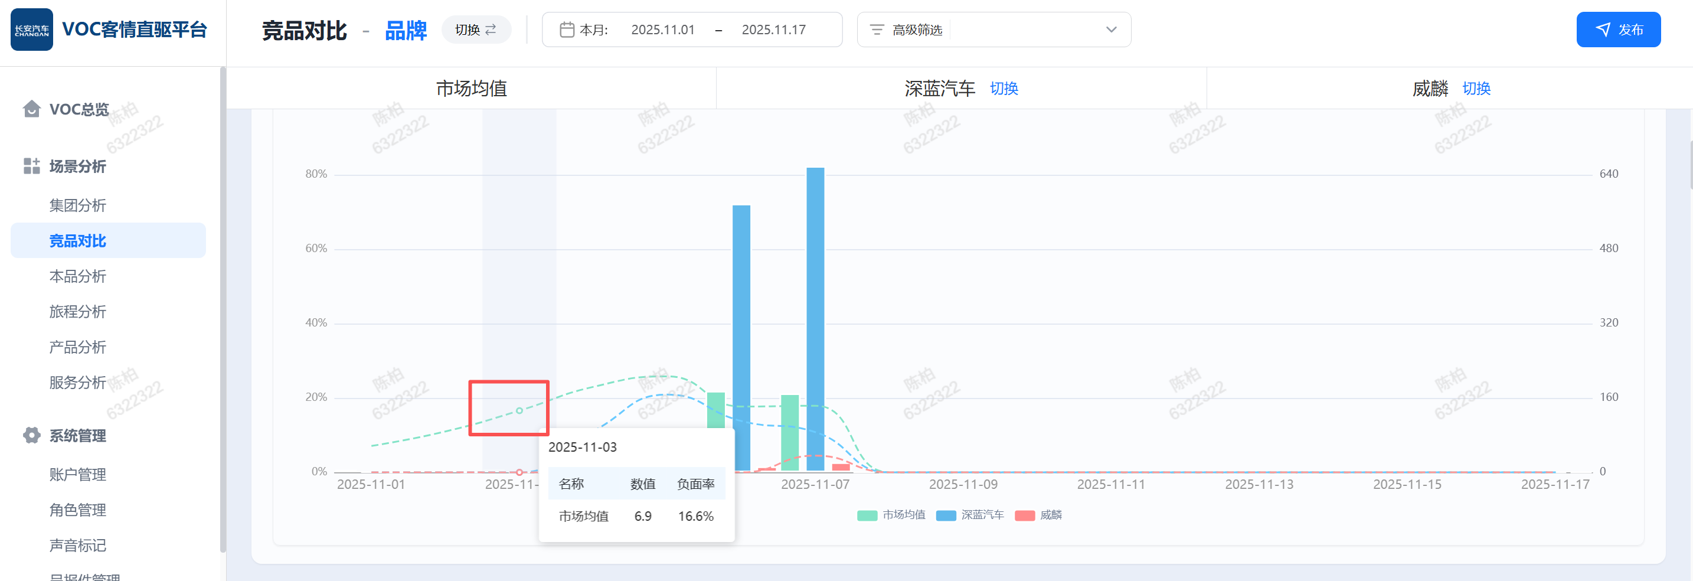Click 切换 link next to 威麟

tap(1475, 88)
